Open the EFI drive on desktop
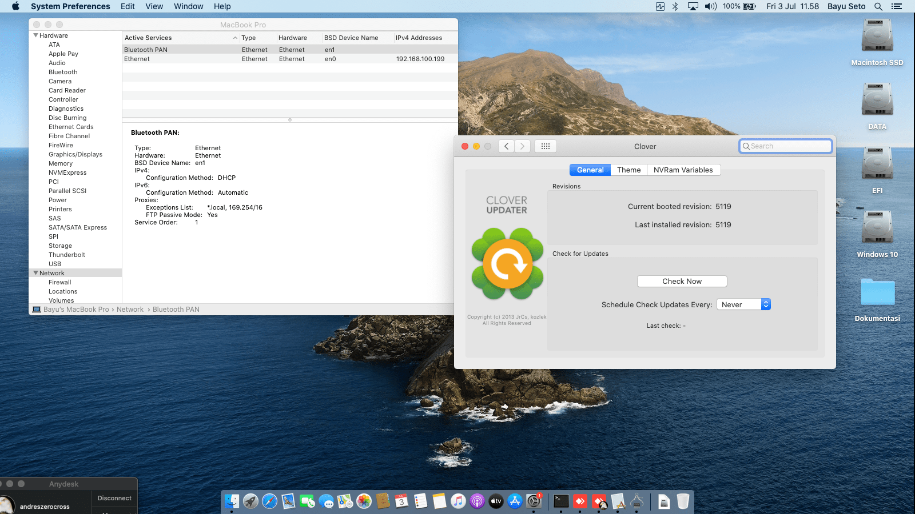 pos(877,169)
